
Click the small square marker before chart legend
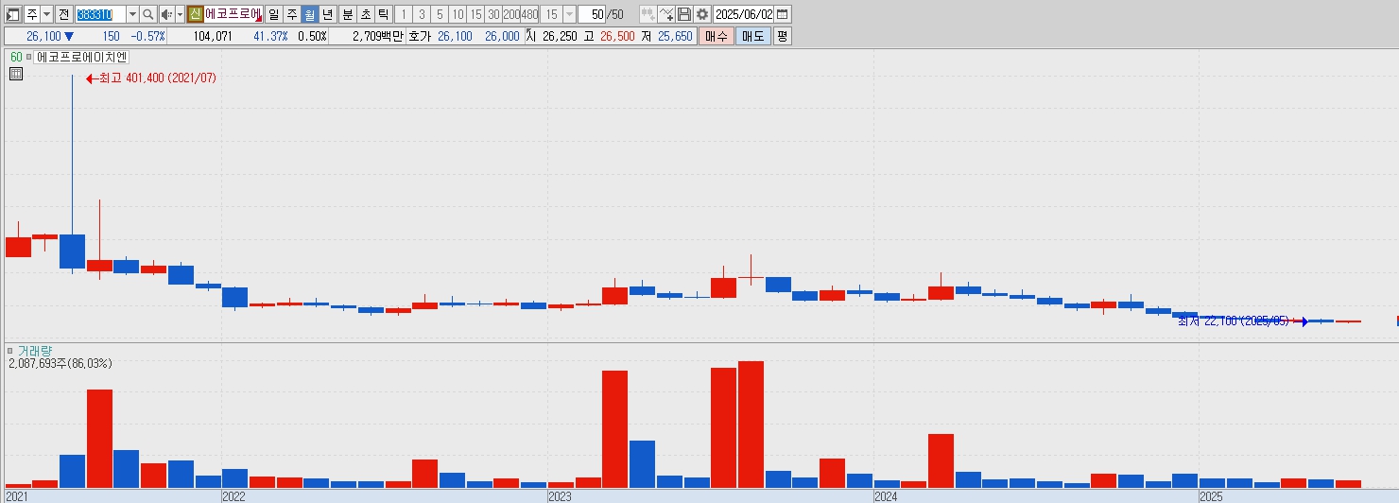[29, 57]
